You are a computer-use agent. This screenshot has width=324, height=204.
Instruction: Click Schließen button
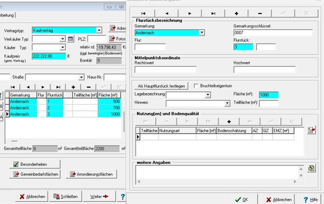pos(66,197)
